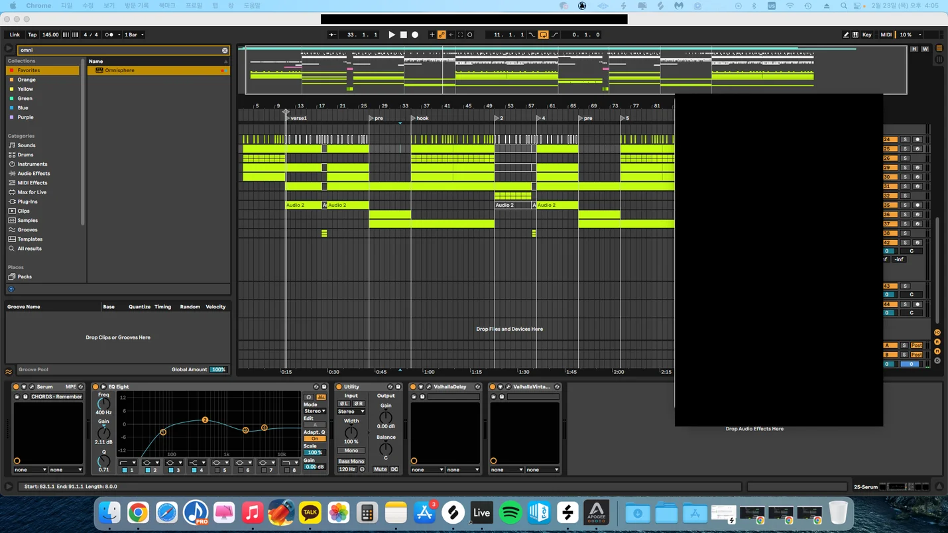948x533 pixels.
Task: Open the 1 Bar quantization dropdown
Action: (134, 34)
